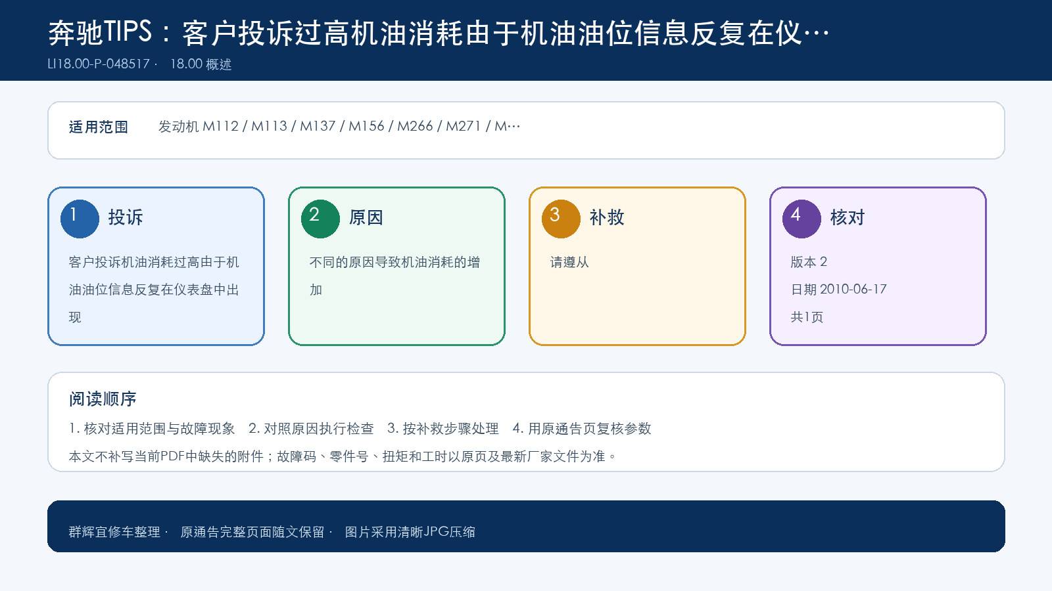
Task: Click the 阅读顺序 heading
Action: pos(103,399)
